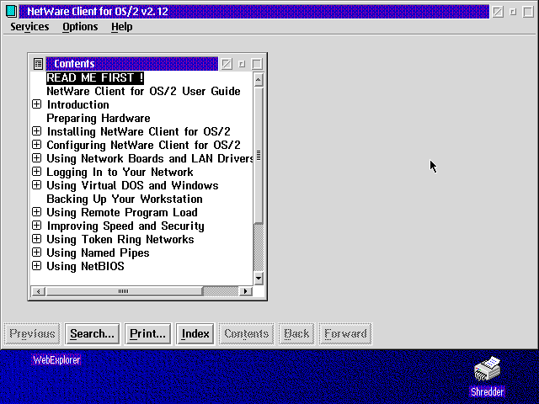
Task: Expand Using Virtual DOS and Windows
Action: (36, 185)
